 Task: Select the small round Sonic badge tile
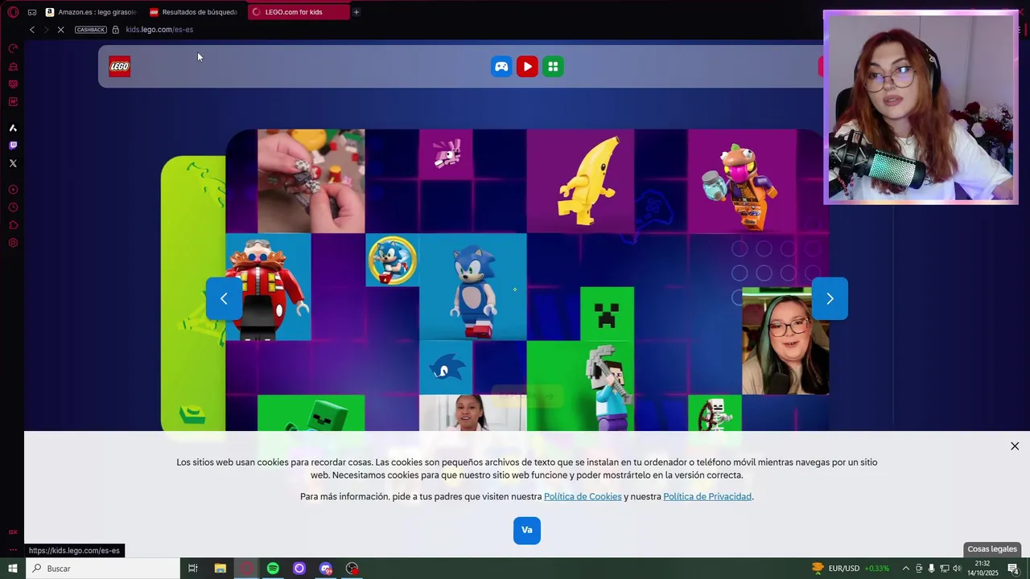392,261
